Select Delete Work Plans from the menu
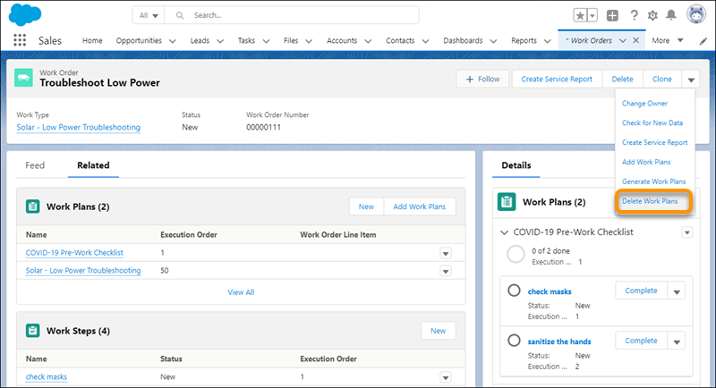The width and height of the screenshot is (716, 388). [x=650, y=201]
